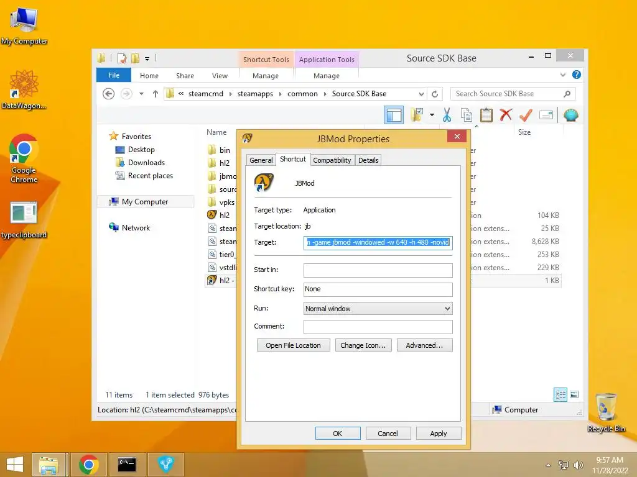Click the Refresh button beside address bar
This screenshot has width=637, height=477.
coord(435,94)
